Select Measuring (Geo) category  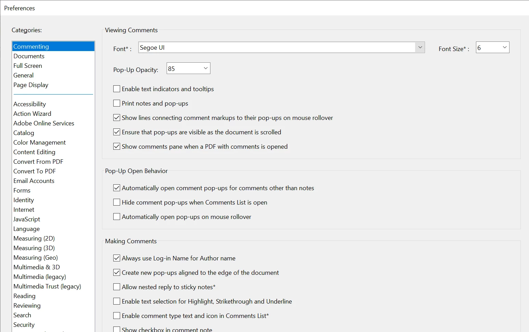coord(53,258)
